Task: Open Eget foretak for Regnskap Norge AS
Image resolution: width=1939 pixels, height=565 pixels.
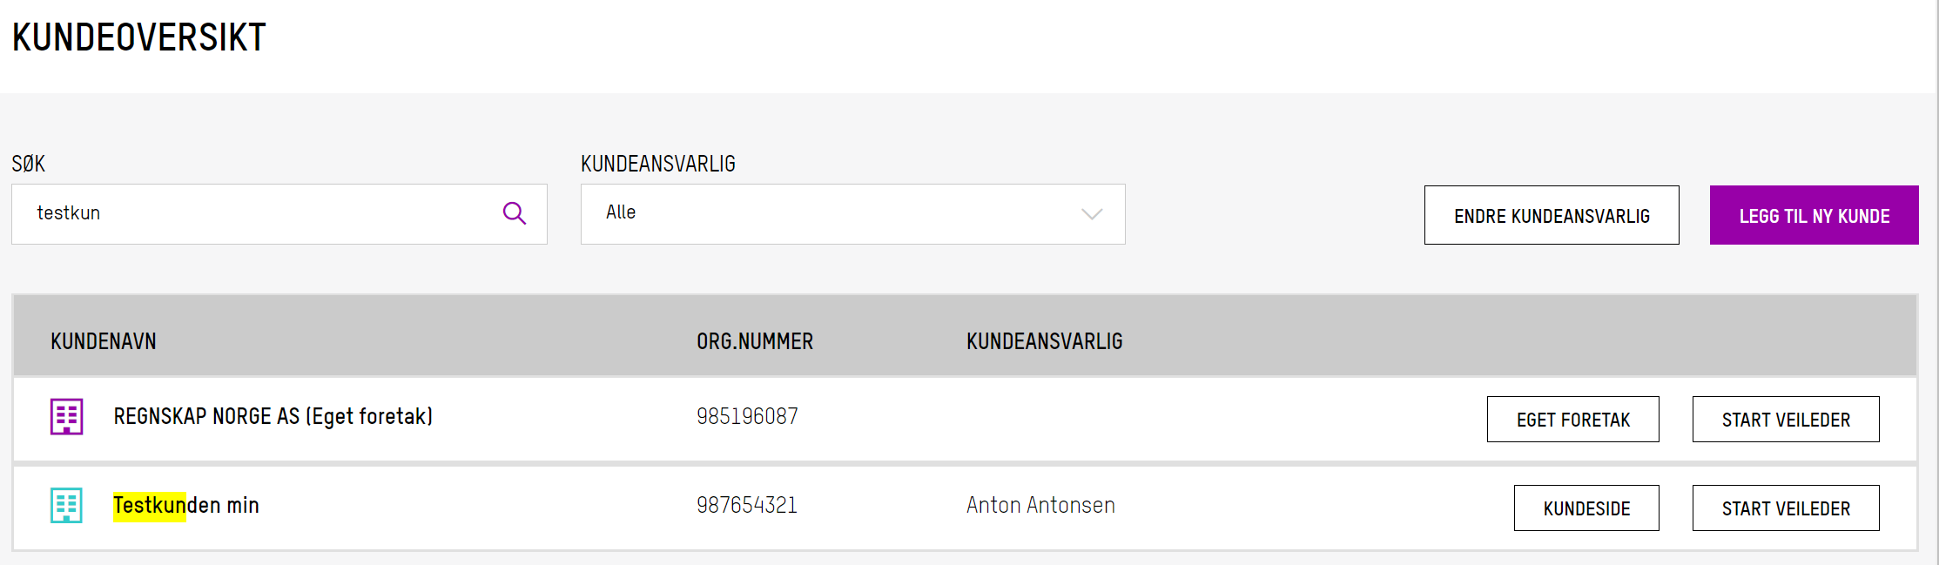Action: coord(1572,420)
